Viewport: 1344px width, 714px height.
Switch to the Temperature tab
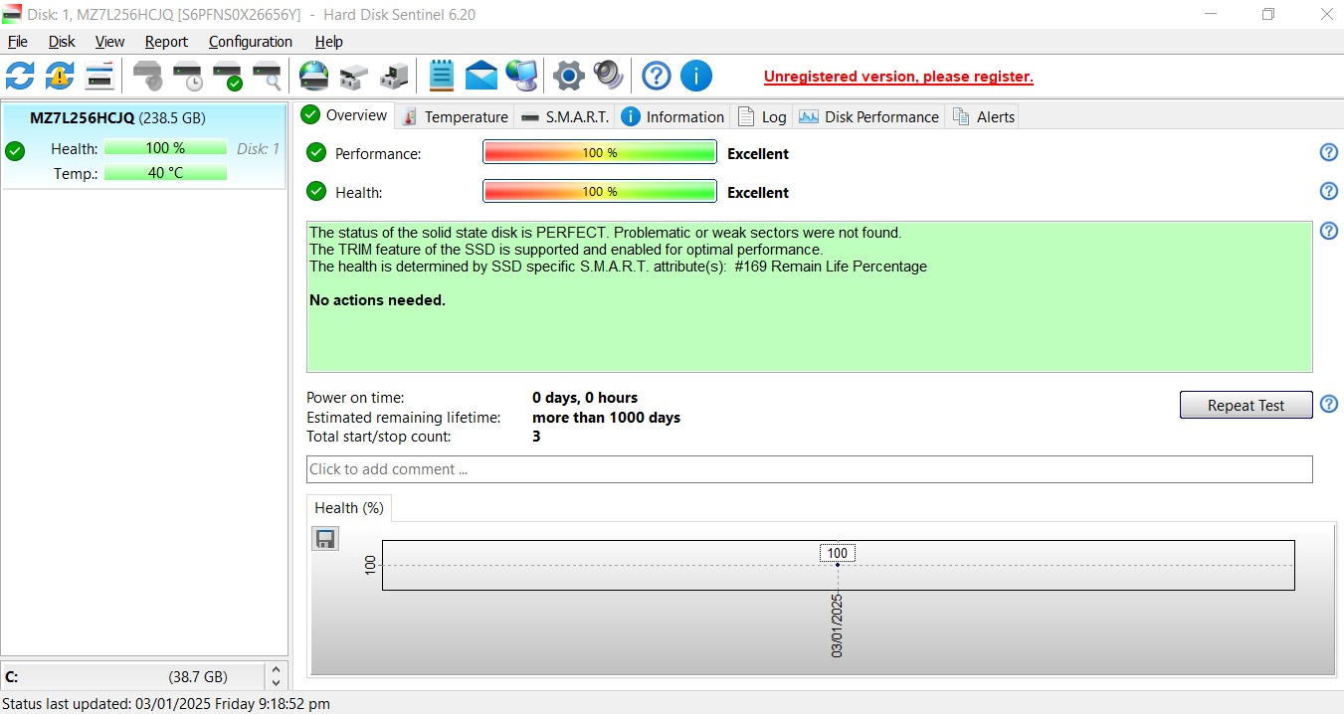click(455, 116)
